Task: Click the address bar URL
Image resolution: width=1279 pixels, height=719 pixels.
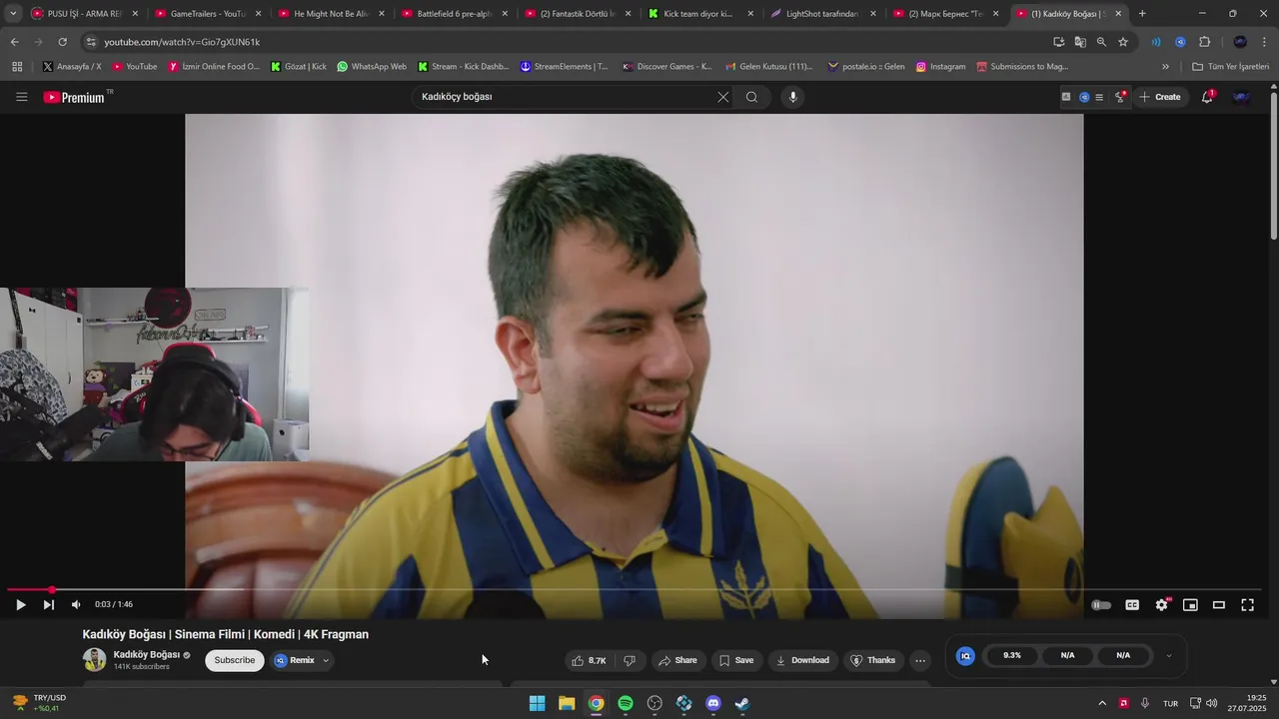Action: tap(182, 42)
